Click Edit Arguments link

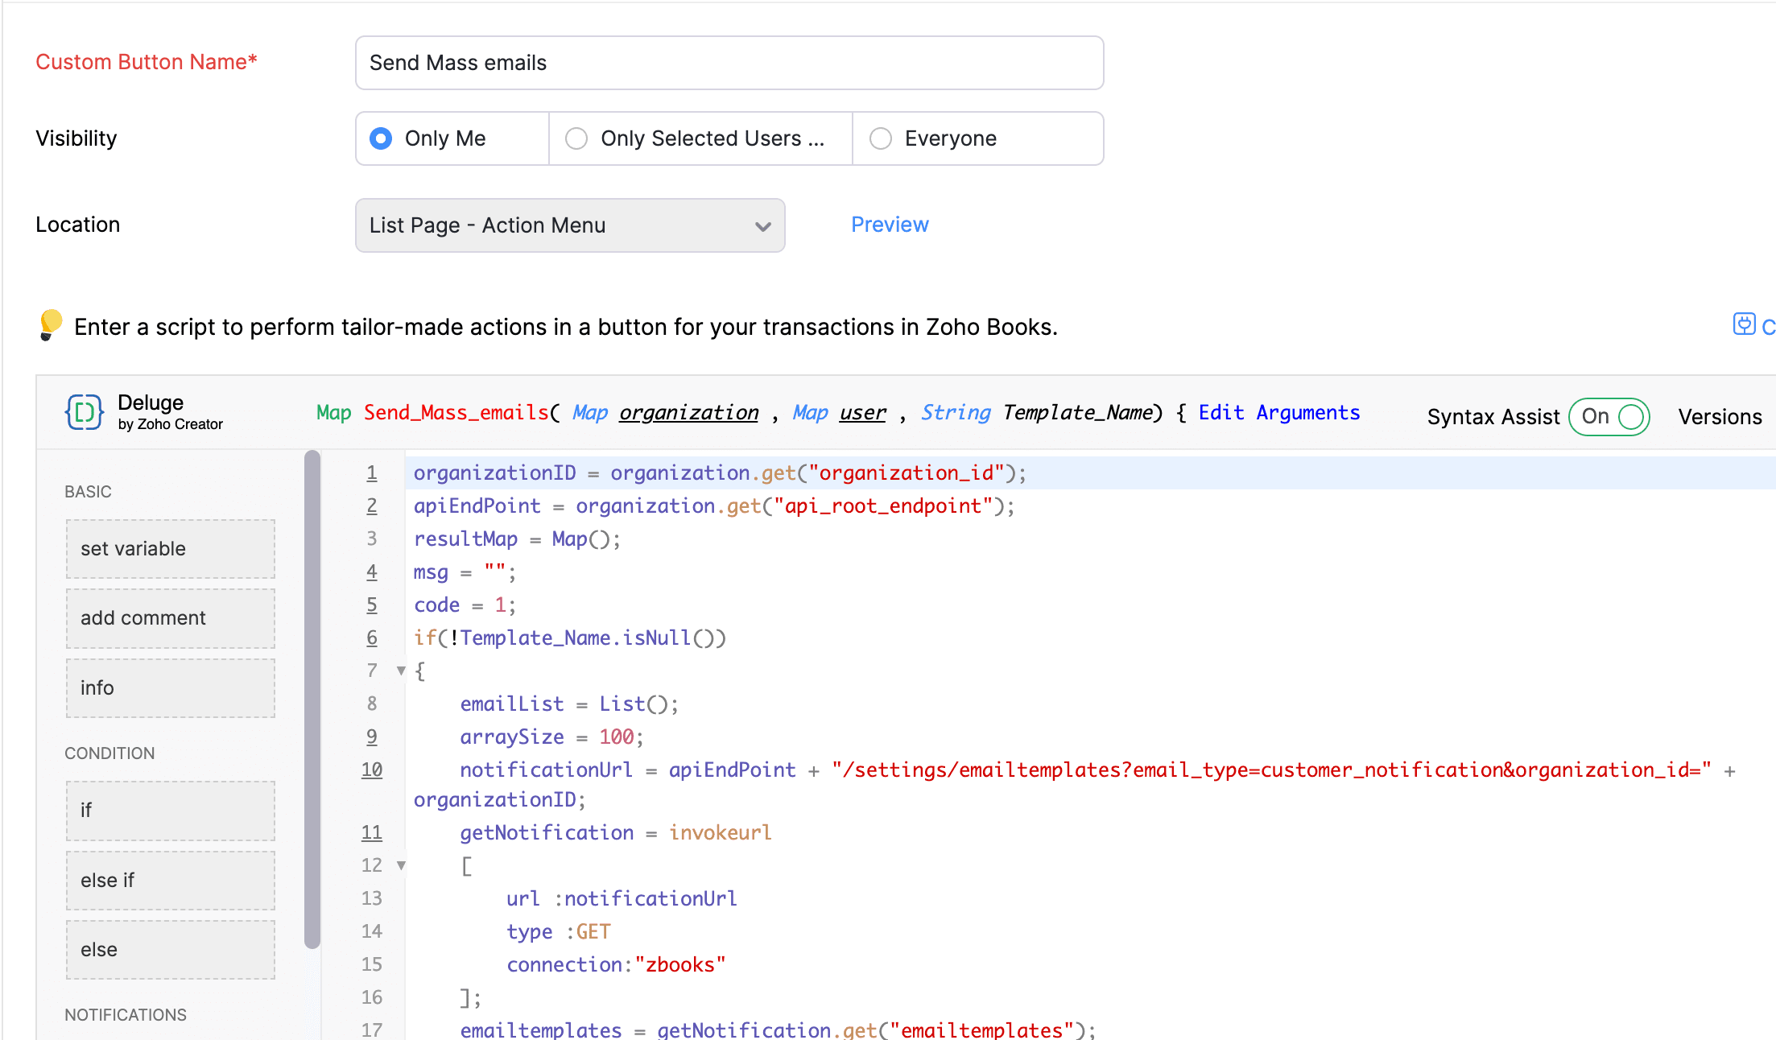click(x=1279, y=413)
